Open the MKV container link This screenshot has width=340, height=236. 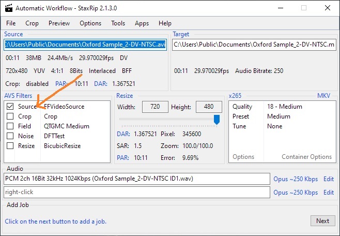323,96
